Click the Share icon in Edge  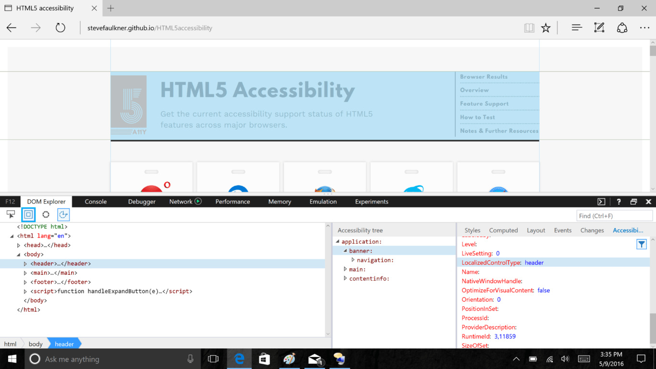tap(622, 28)
